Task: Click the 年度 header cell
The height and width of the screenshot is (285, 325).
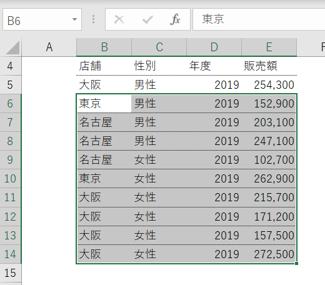Action: (x=214, y=66)
